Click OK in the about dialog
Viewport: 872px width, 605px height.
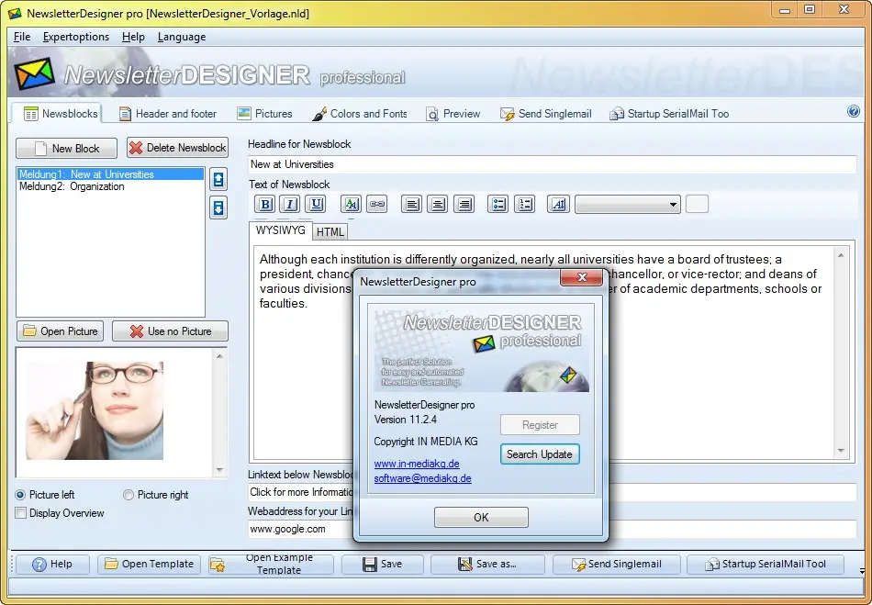(x=481, y=517)
